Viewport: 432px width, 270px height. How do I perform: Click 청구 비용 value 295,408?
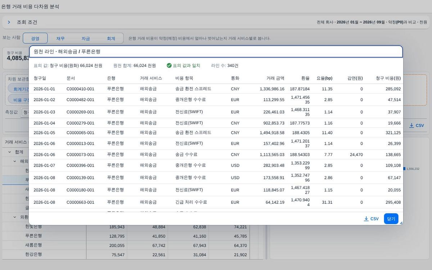click(x=393, y=202)
